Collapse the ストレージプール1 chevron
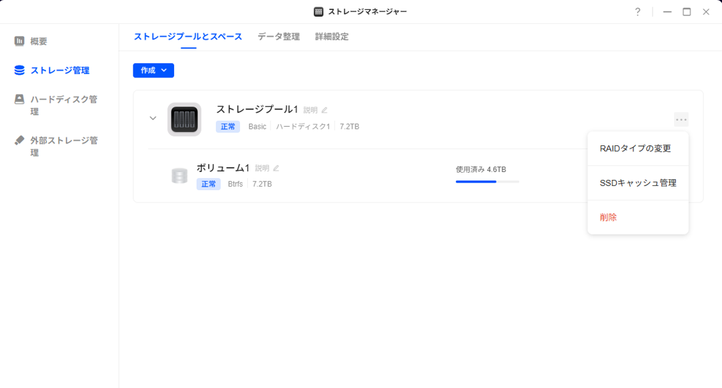The width and height of the screenshot is (722, 388). pos(153,118)
